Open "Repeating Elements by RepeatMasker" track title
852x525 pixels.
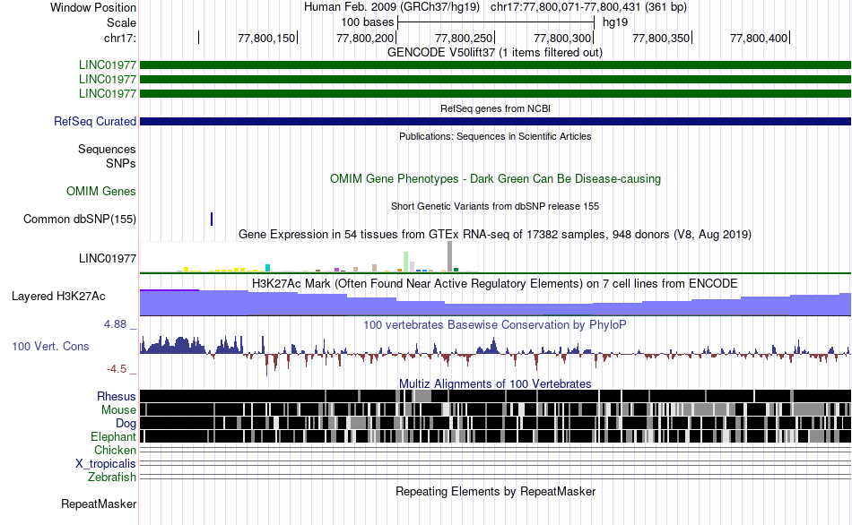point(495,492)
